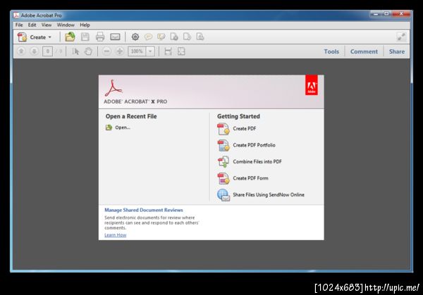Select the text selection cursor tool
The width and height of the screenshot is (423, 295).
pos(76,51)
